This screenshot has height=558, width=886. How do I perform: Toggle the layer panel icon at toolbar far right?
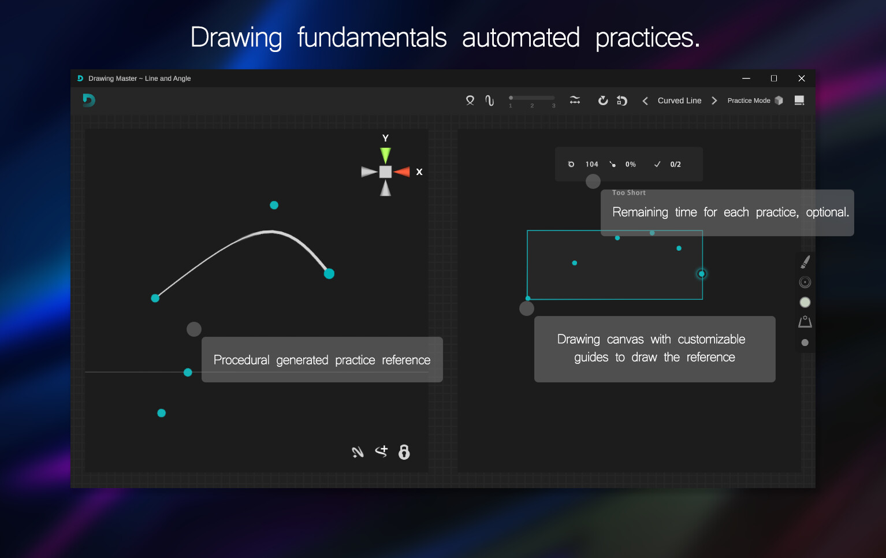(799, 100)
